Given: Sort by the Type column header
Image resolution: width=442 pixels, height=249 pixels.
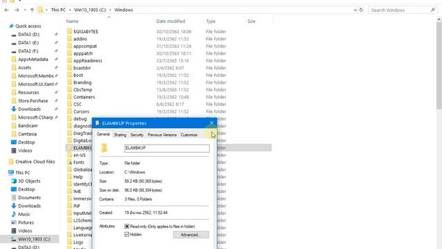Looking at the screenshot, I should (211, 21).
